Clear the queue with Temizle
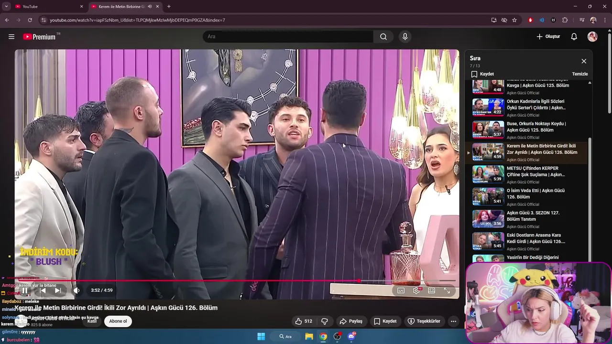 tap(580, 74)
